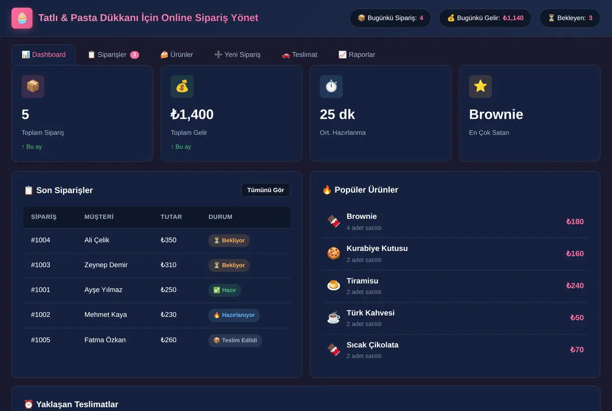Click the Hazırlanıyor status badge for order #1002
This screenshot has height=411, width=612.
[x=234, y=315]
